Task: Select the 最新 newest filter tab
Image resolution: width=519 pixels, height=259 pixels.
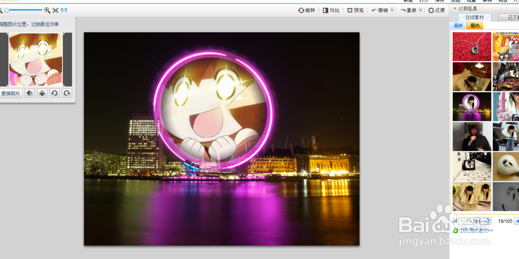Action: pos(458,26)
